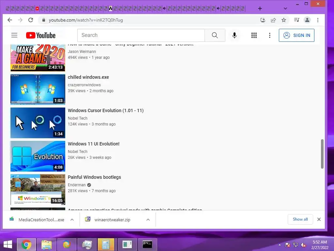Search with your voice microphone
334x251 pixels.
(234, 35)
